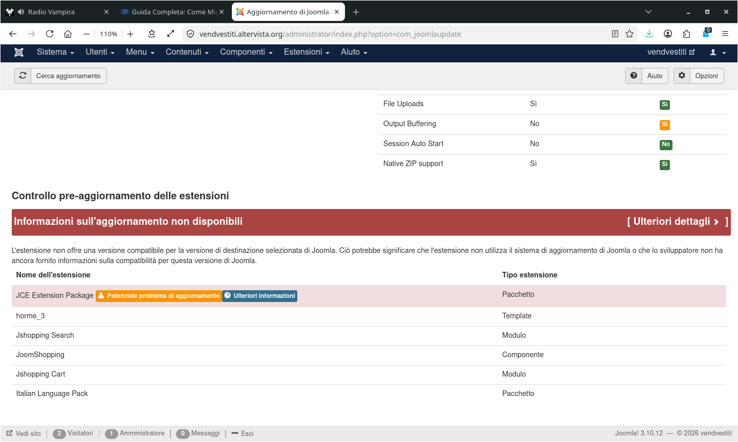Click the Messaggi counter badge
This screenshot has height=442, width=738.
tap(183, 433)
